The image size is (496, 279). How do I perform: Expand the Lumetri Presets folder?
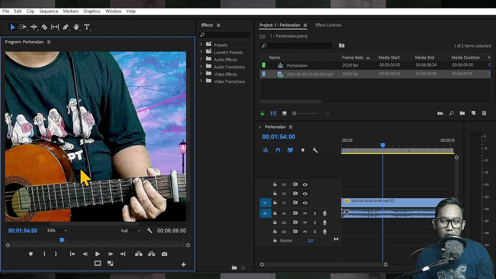point(201,52)
